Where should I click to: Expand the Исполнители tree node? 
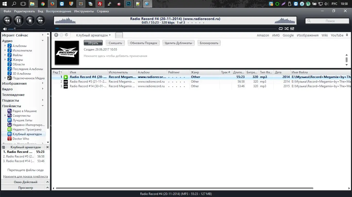point(5,51)
